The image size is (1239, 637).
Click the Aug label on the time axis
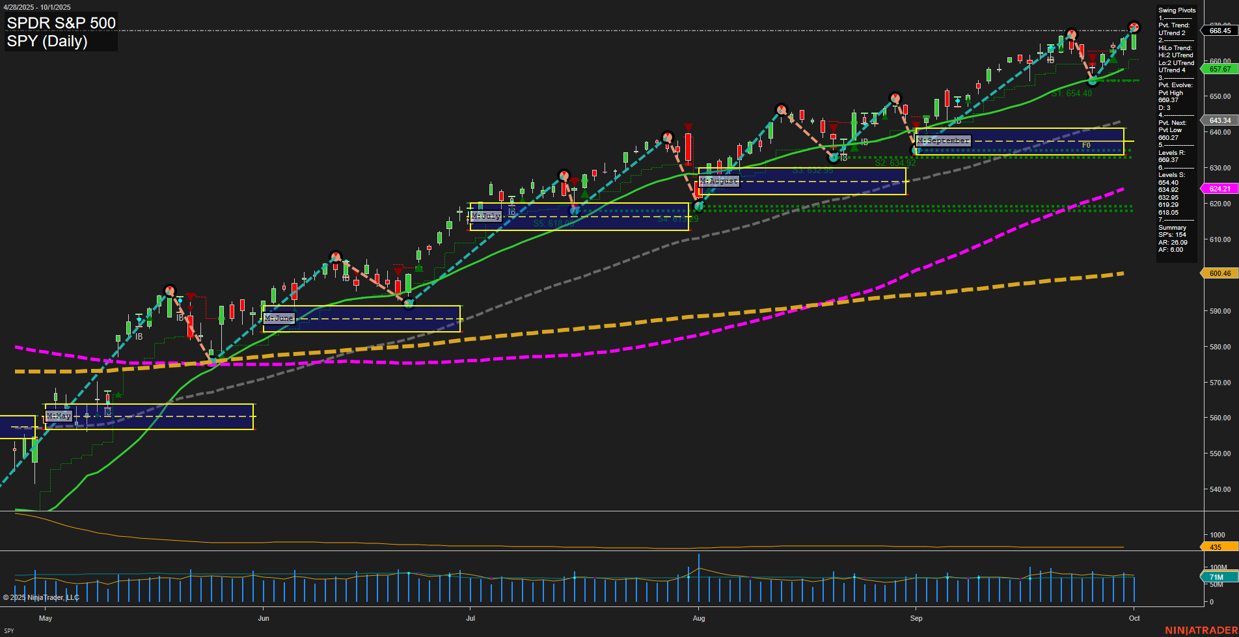[x=700, y=618]
